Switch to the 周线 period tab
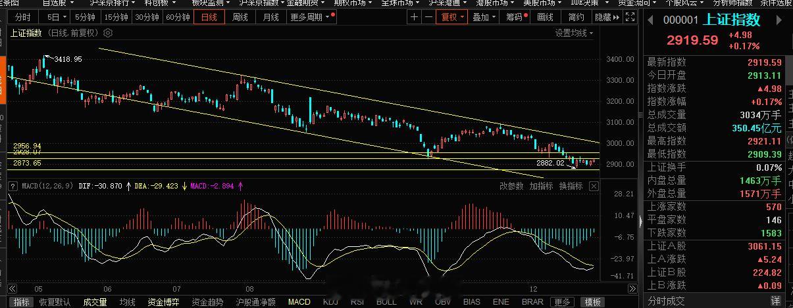 240,17
